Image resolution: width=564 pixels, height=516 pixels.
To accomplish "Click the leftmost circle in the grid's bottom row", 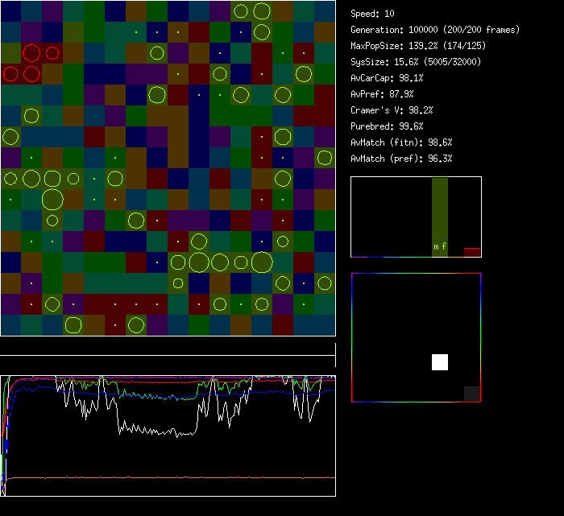I will [73, 325].
